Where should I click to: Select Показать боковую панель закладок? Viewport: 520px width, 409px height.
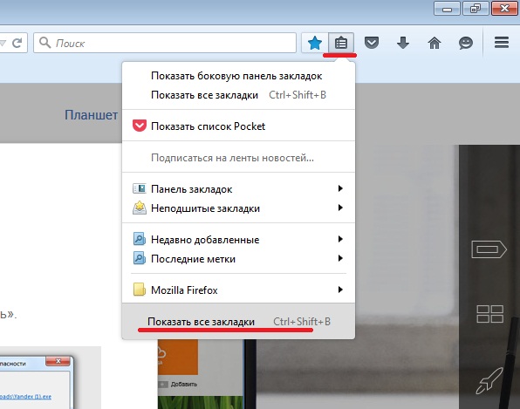[238, 76]
